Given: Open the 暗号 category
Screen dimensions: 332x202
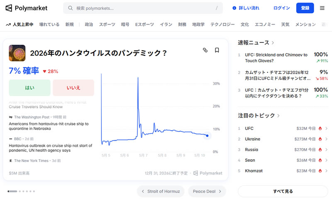Looking at the screenshot, I should coord(125,24).
